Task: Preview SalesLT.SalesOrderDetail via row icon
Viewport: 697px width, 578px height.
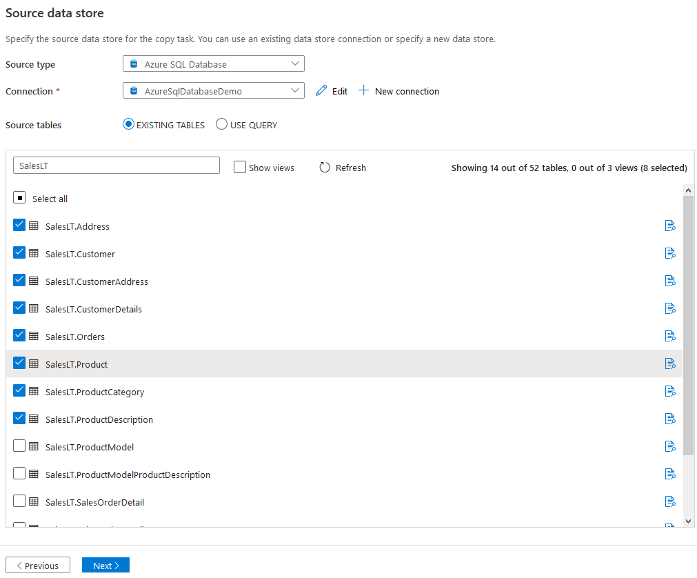Action: 669,501
